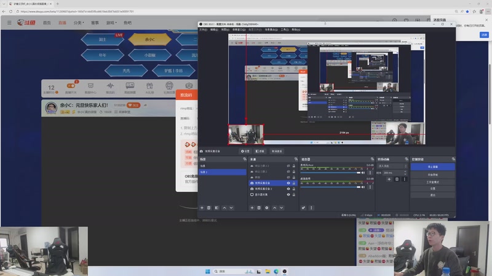The width and height of the screenshot is (492, 276).
Task: Open 麦克风/Aux three-dot options menu
Action: pyautogui.click(x=370, y=173)
